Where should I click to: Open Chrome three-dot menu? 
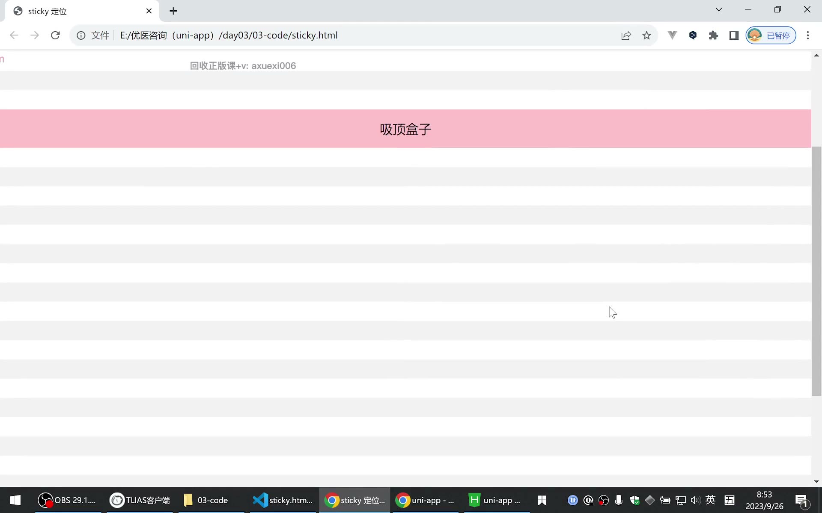click(808, 35)
